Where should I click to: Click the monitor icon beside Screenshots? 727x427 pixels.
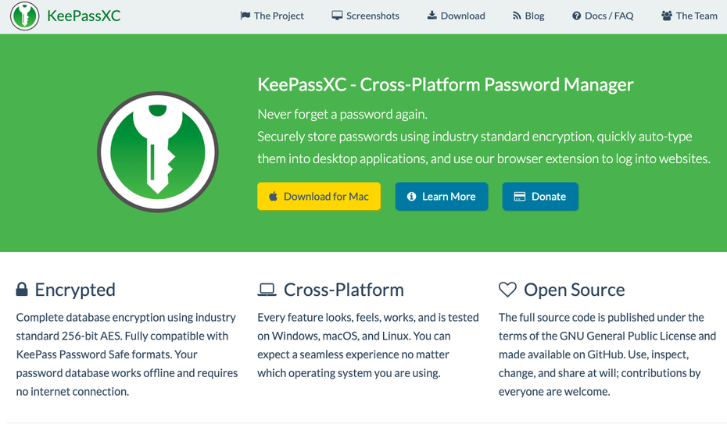337,16
